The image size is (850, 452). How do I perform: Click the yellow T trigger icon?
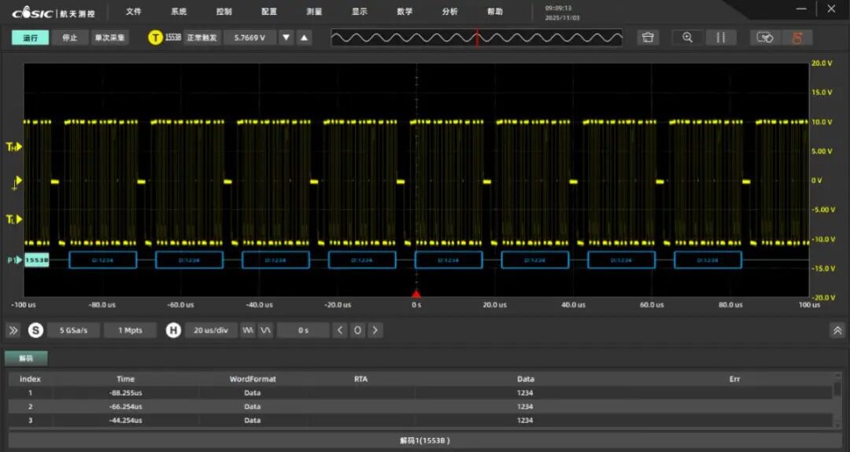pyautogui.click(x=156, y=38)
